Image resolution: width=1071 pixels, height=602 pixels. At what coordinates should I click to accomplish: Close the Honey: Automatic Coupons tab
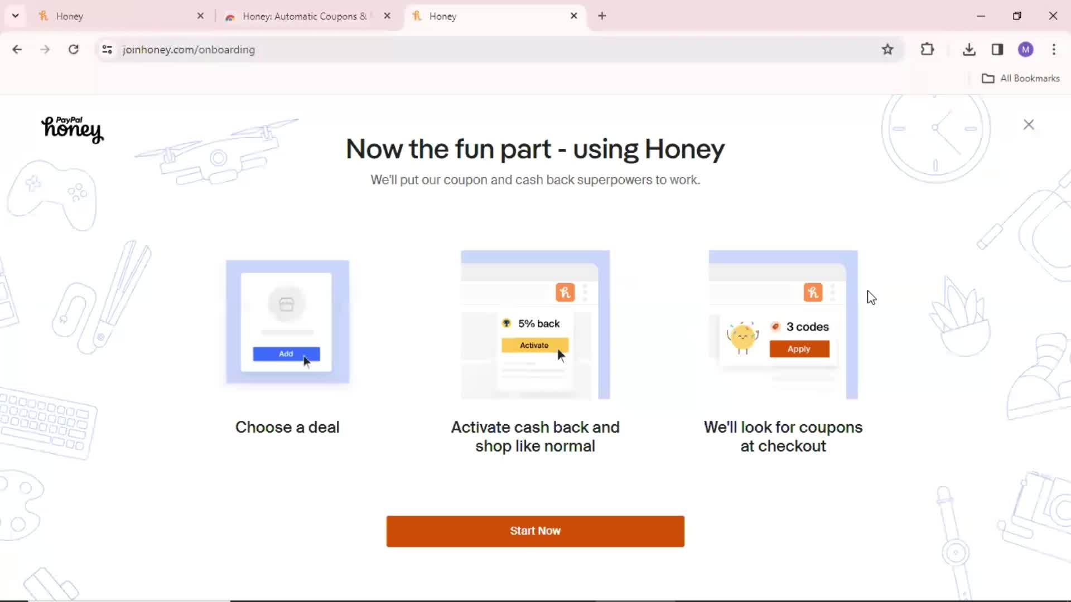(387, 16)
